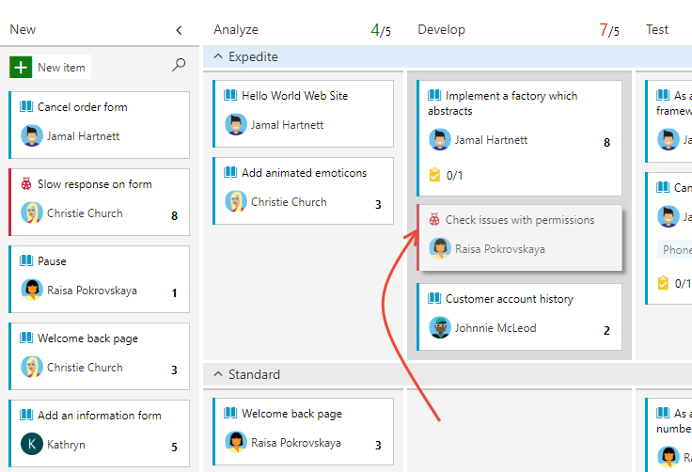
Task: Click the Analyze column header
Action: [x=236, y=29]
